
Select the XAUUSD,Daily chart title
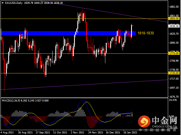coord(14,3)
